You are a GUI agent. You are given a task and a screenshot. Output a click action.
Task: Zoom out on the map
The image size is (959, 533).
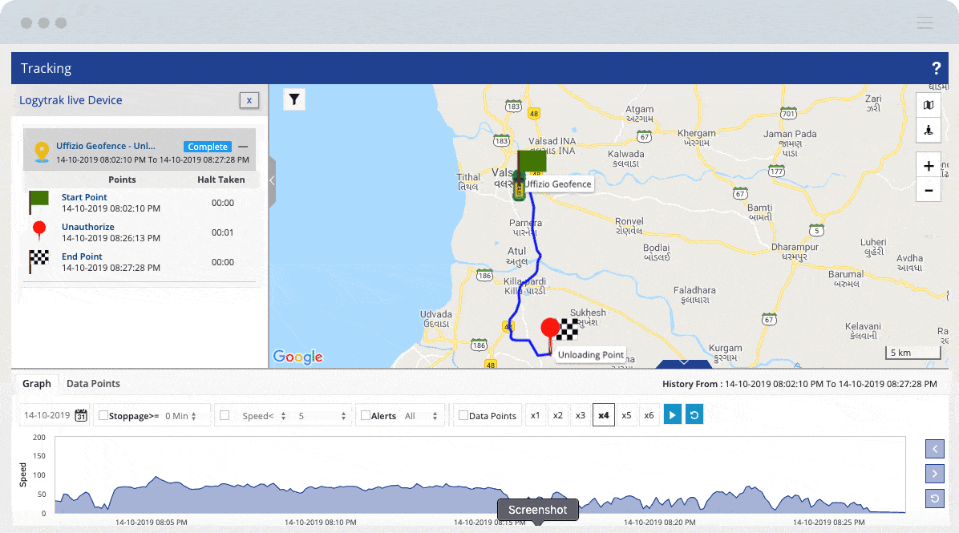click(x=929, y=190)
